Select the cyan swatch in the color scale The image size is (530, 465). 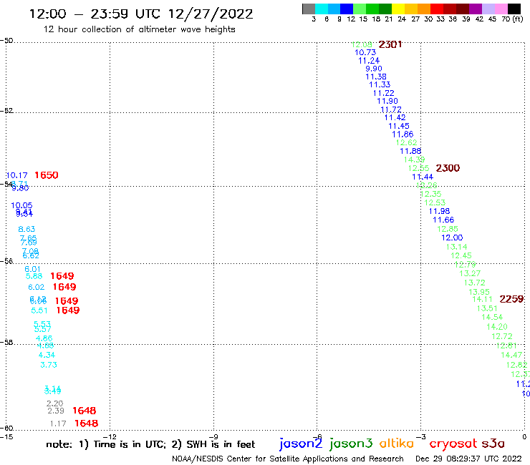click(321, 9)
